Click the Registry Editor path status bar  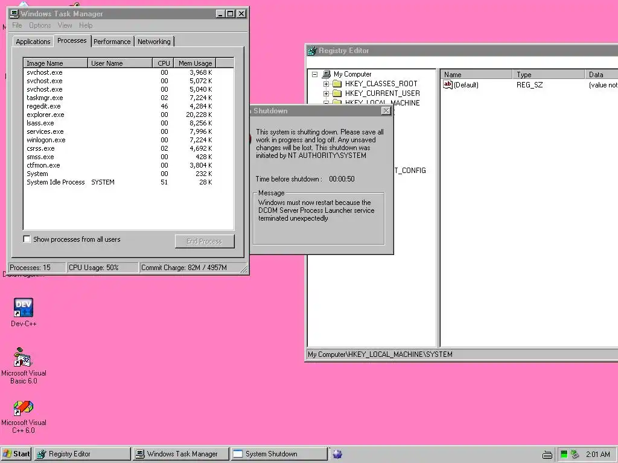tap(462, 354)
